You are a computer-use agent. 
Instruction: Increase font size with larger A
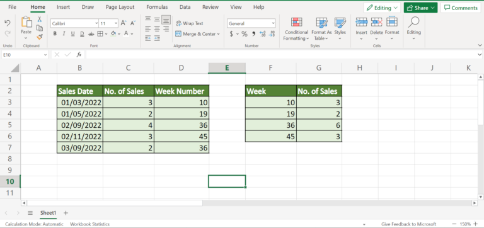click(x=123, y=23)
